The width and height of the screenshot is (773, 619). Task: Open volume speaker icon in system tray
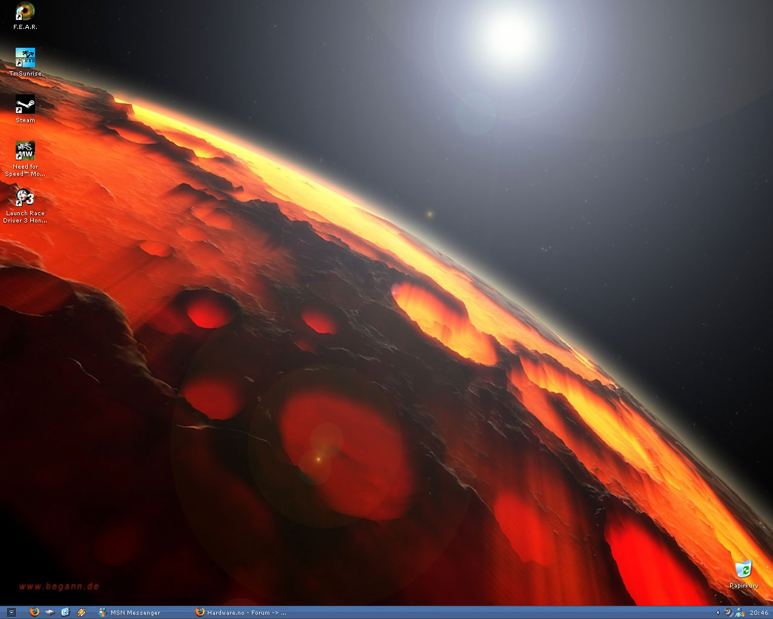(728, 612)
